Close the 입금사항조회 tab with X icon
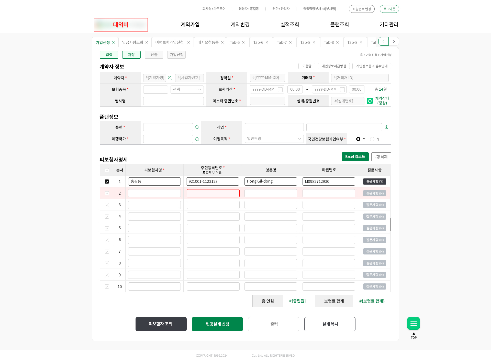491x362 pixels. (x=147, y=42)
